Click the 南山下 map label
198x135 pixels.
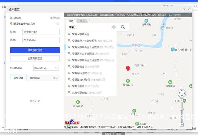pos(136,74)
